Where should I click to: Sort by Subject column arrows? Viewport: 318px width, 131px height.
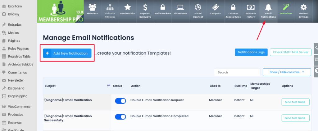(108, 86)
